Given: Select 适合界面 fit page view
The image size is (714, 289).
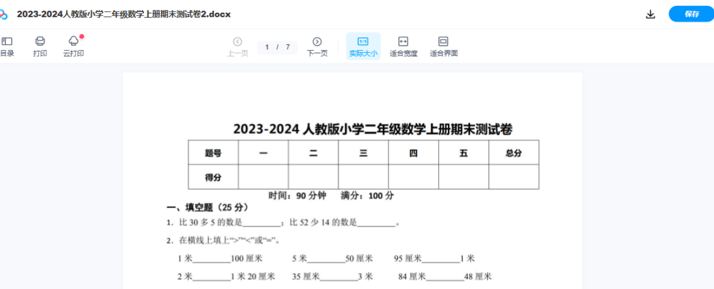Looking at the screenshot, I should pos(444,47).
